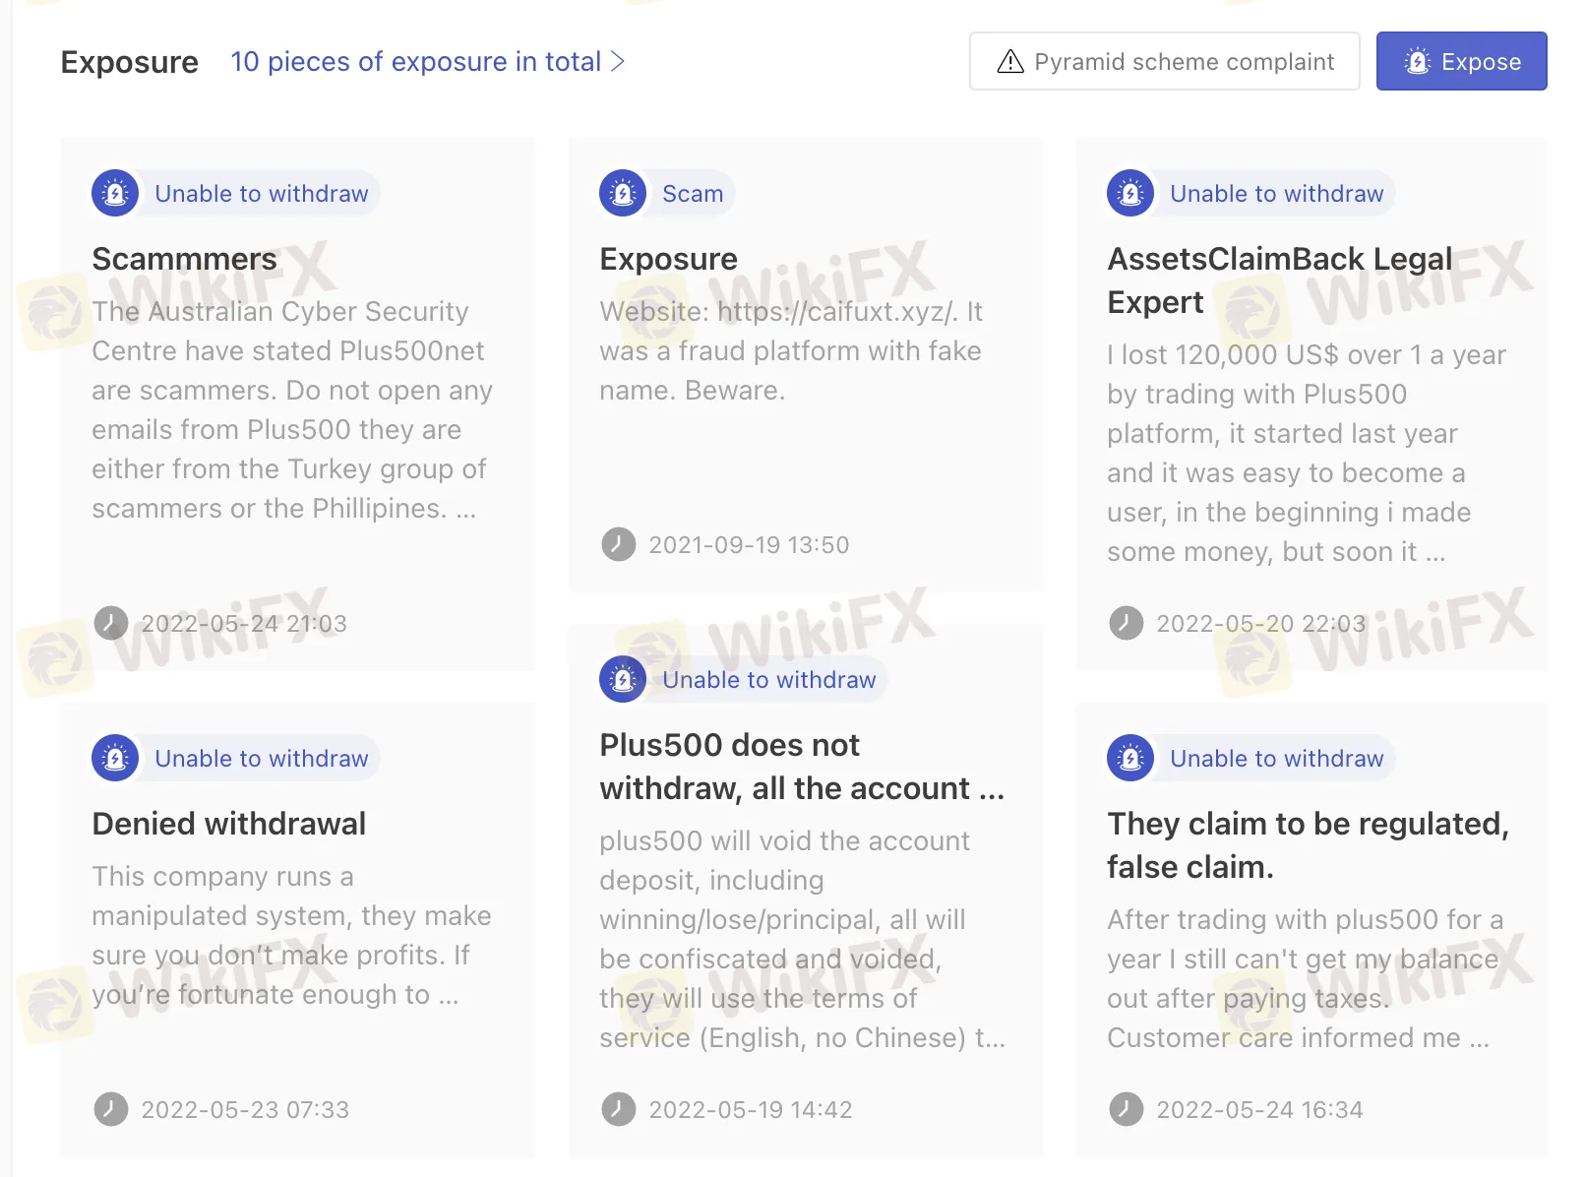Screen dimensions: 1586x1177
Task: Click siren icon on Denied withdrawal card
Action: pos(115,758)
